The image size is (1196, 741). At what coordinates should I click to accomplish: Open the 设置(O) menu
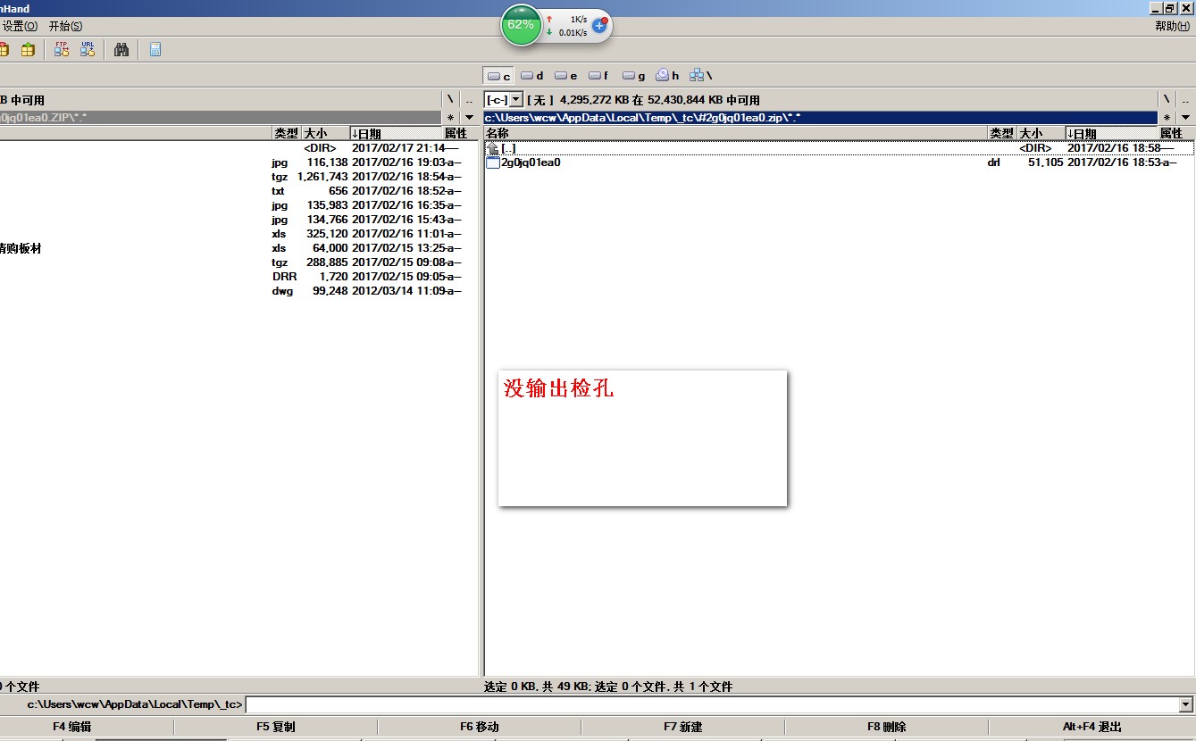click(x=20, y=27)
